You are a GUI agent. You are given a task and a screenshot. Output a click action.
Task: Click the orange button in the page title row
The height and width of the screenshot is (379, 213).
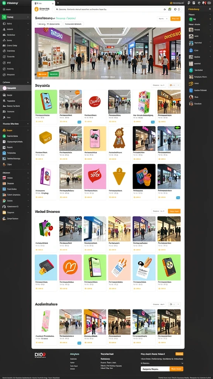pos(175,19)
